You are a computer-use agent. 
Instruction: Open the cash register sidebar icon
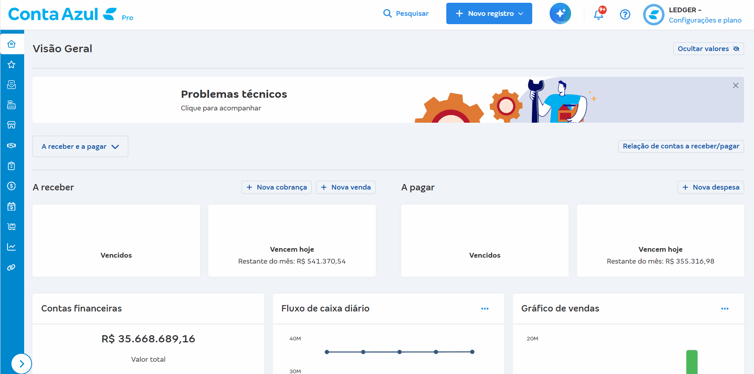click(11, 105)
